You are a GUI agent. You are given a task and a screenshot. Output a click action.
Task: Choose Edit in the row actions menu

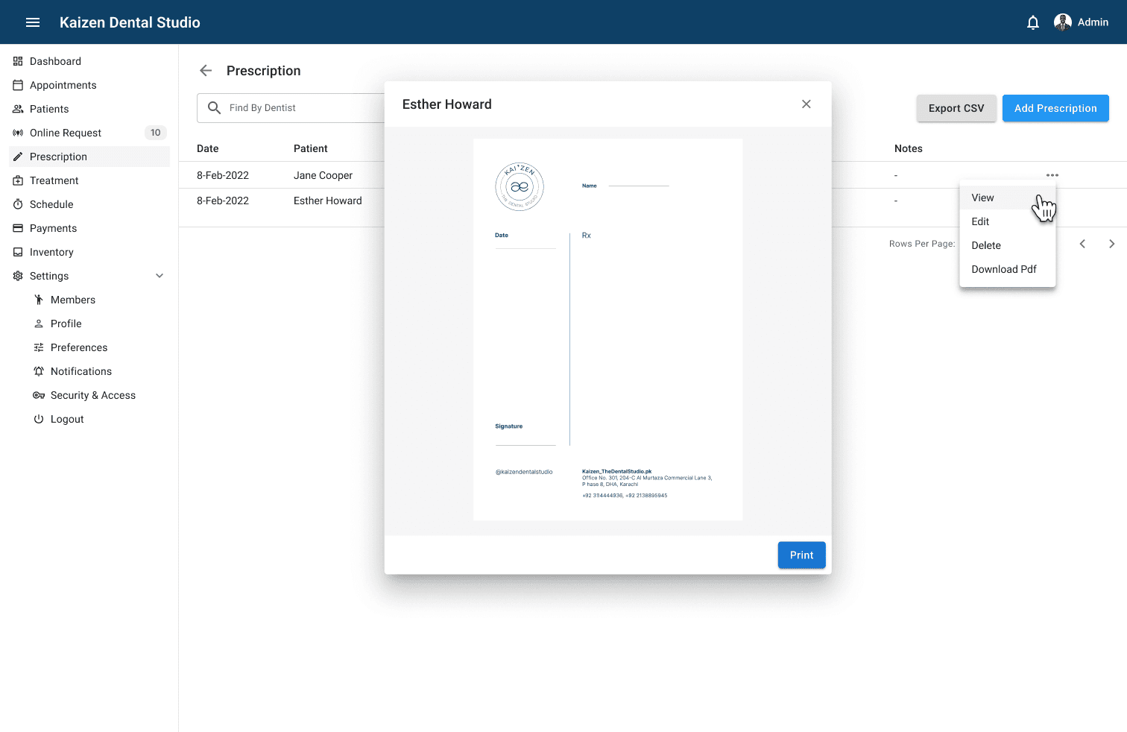[980, 221]
